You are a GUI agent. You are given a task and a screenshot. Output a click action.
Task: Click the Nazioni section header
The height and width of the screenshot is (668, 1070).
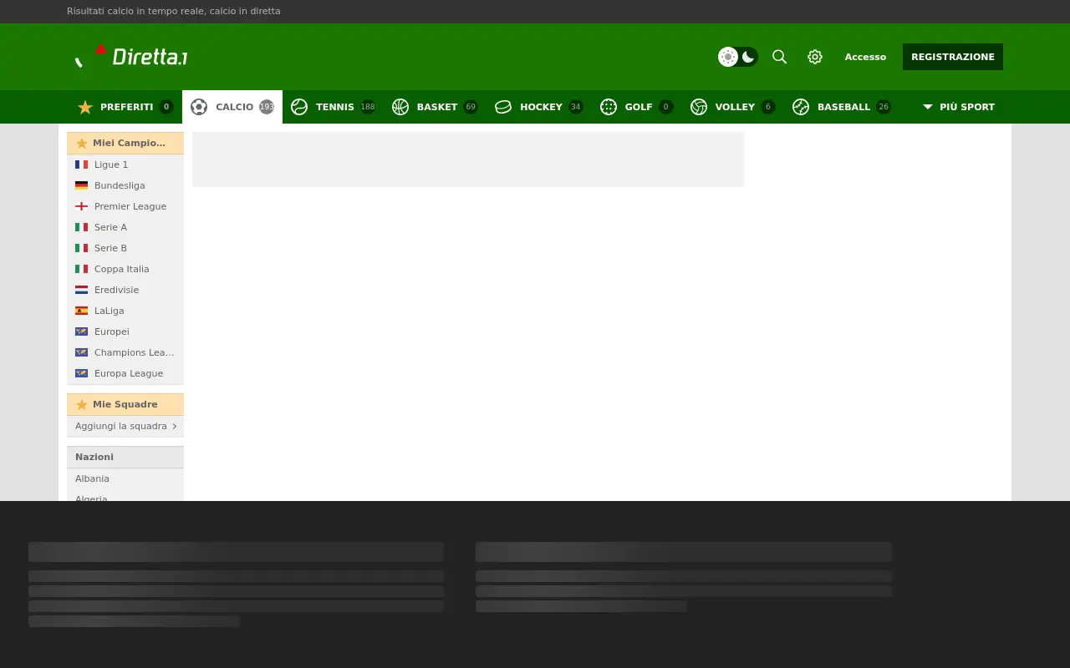[125, 457]
